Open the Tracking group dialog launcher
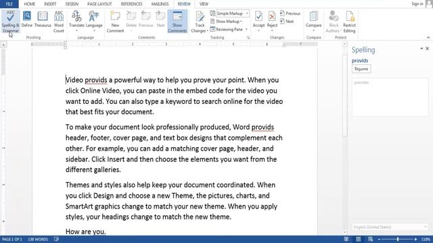The width and height of the screenshot is (433, 243). click(x=248, y=38)
